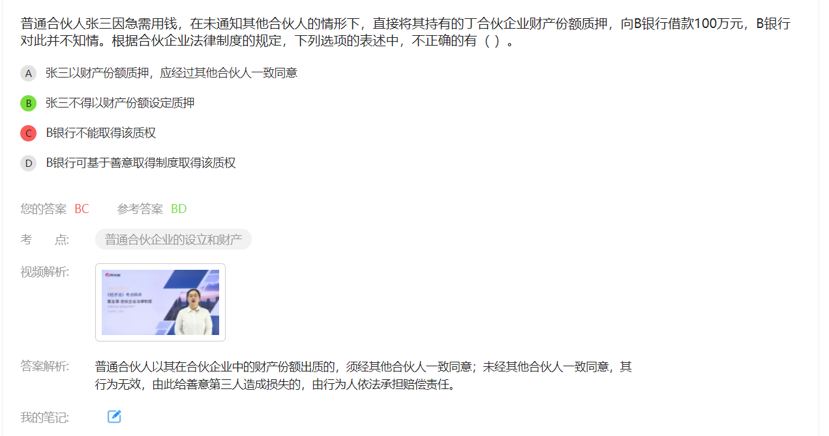Screen dimensions: 829x436
Task: Open the note edit pencil icon
Action: click(114, 416)
